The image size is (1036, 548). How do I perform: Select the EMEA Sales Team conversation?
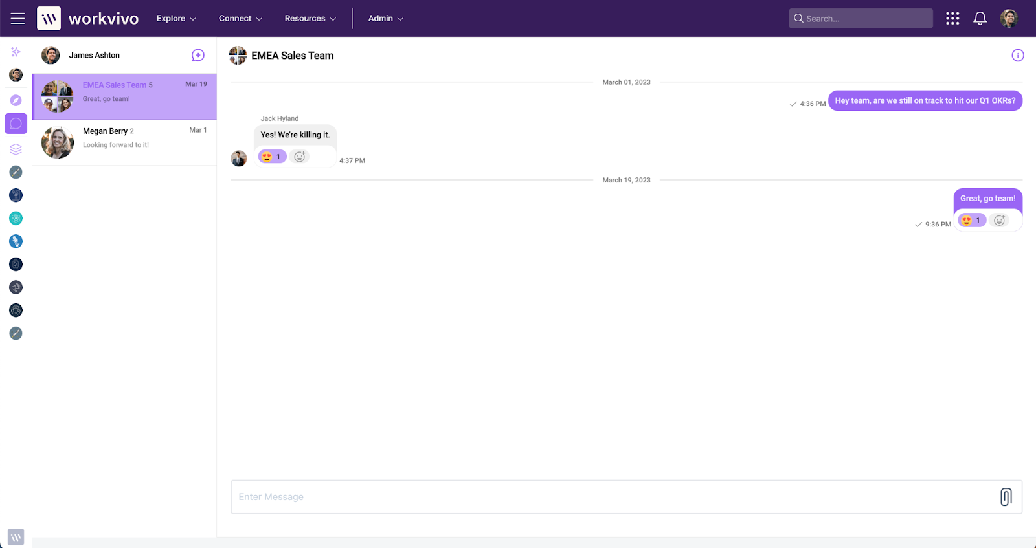pyautogui.click(x=125, y=96)
